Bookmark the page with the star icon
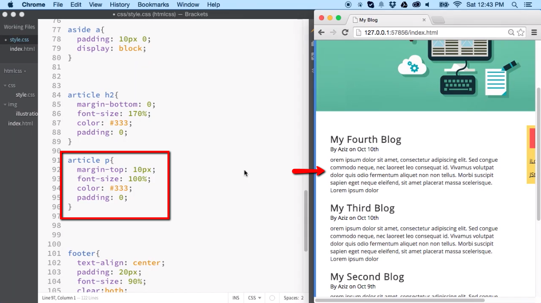 coord(521,32)
